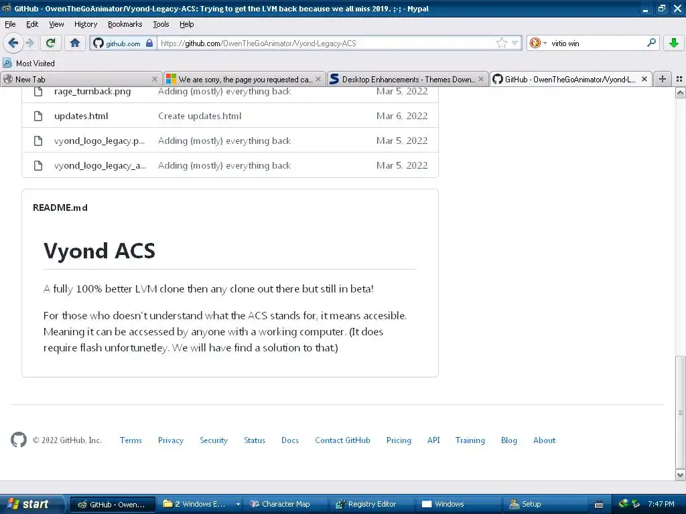Click the README.md heading
The width and height of the screenshot is (686, 514).
point(60,207)
